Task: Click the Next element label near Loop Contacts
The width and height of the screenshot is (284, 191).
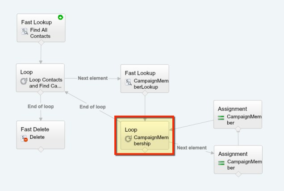Action: point(93,78)
